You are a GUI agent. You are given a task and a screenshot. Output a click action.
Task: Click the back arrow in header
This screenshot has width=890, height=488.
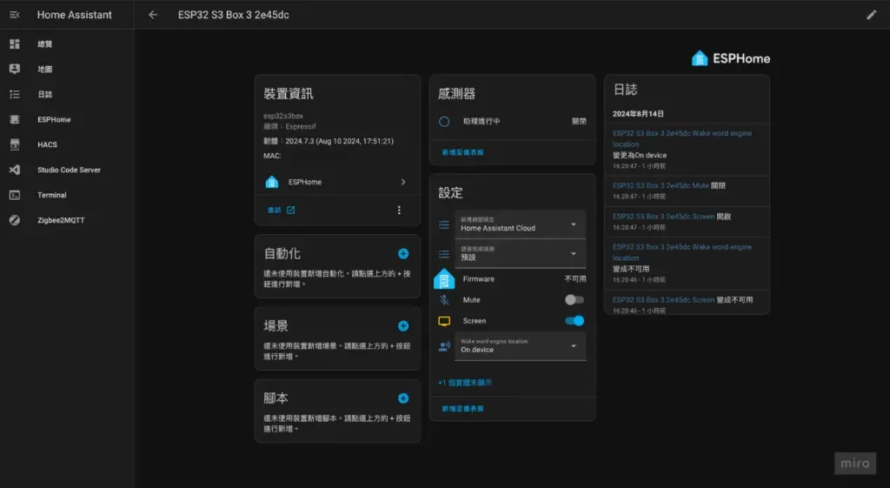coord(153,15)
